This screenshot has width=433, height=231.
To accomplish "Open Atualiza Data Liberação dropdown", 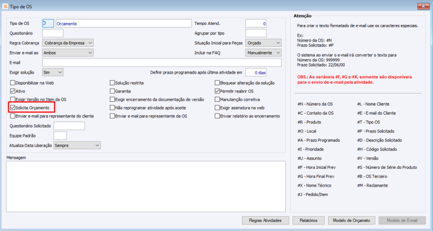I will (77, 146).
